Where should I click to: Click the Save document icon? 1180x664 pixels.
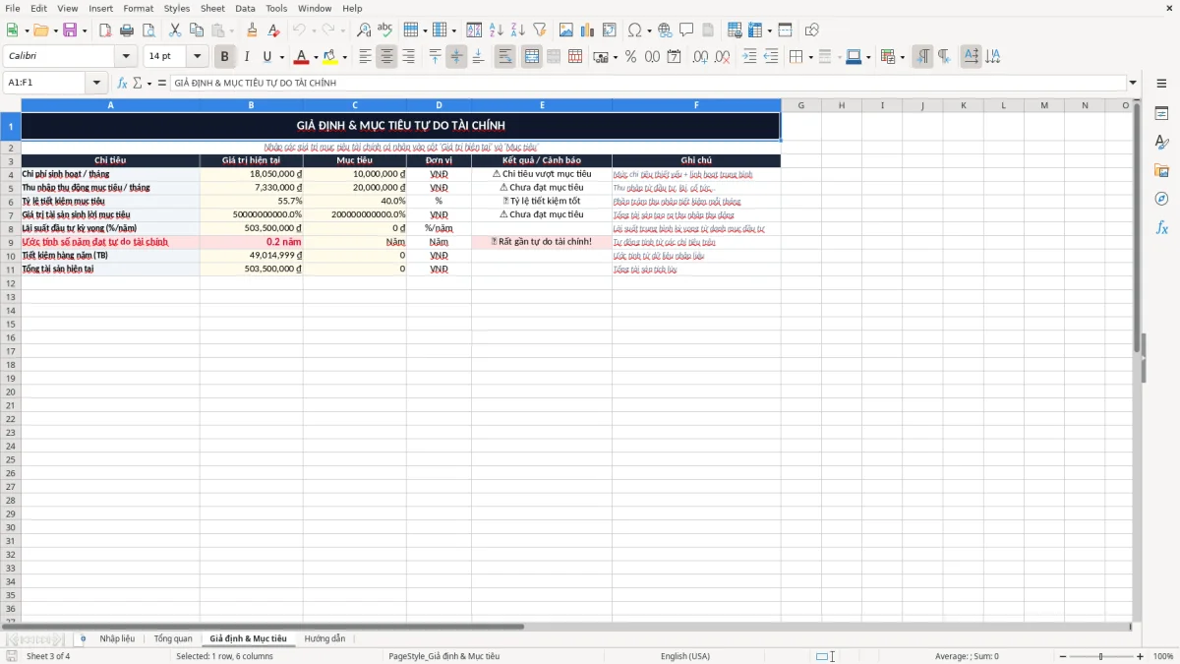[70, 30]
